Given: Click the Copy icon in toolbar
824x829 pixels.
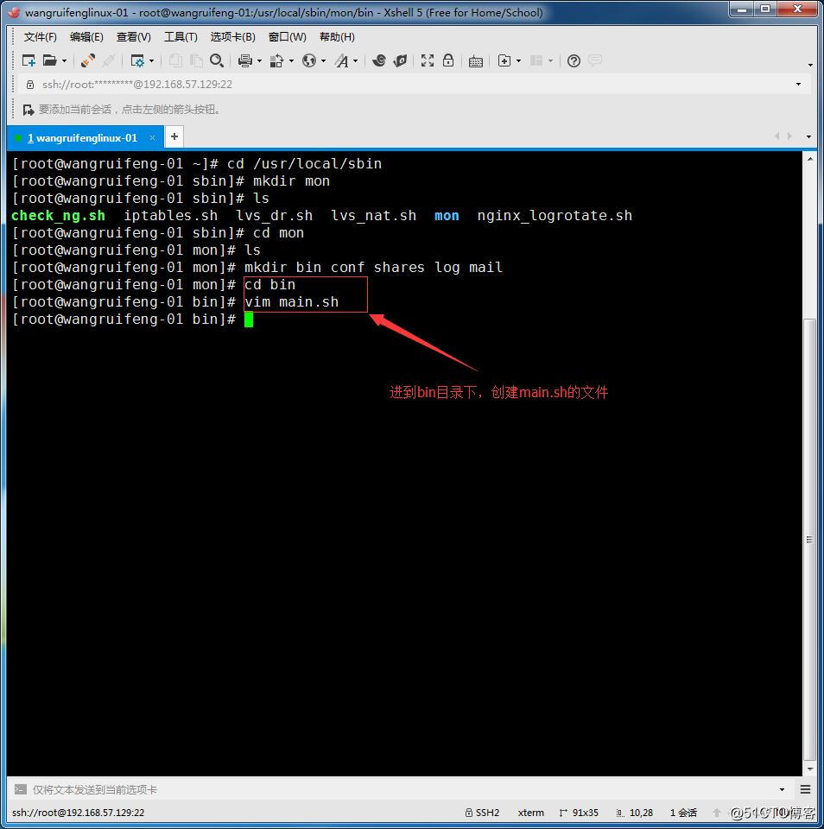Looking at the screenshot, I should [x=175, y=60].
